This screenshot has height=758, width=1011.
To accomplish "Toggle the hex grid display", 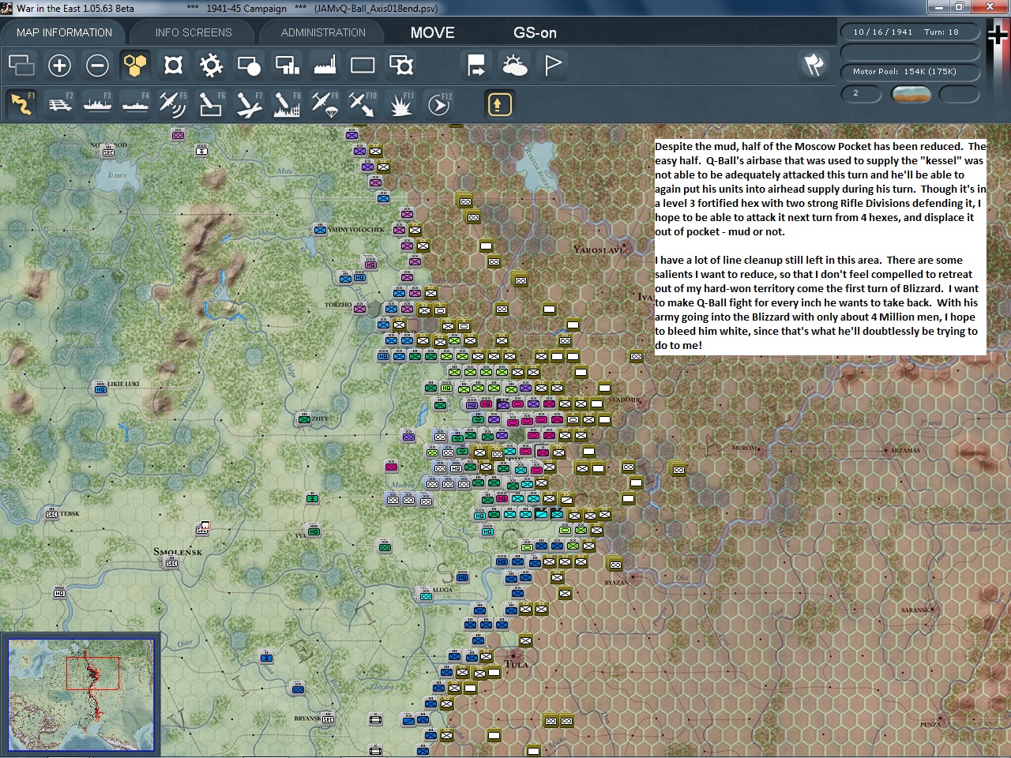I will [135, 65].
